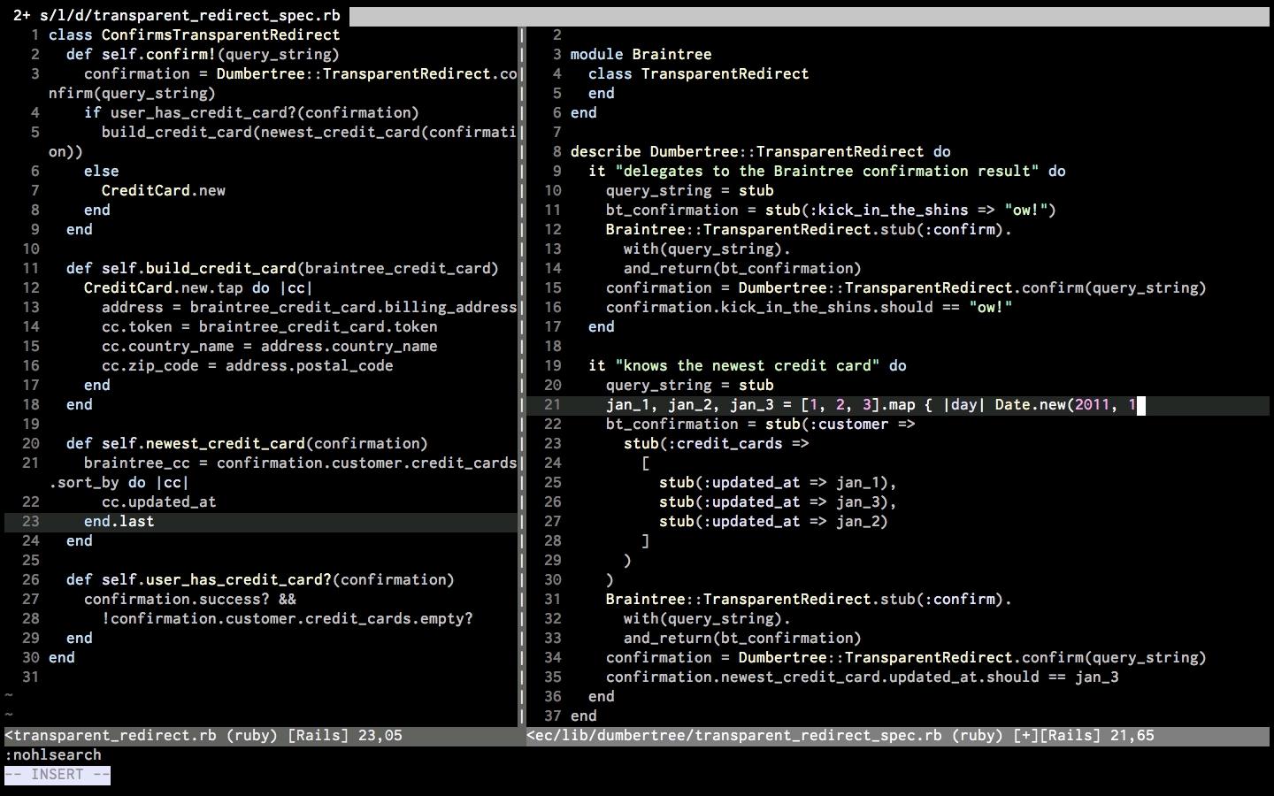Click 'stub(:credit_cards =>' on line 23
The image size is (1274, 796).
tap(717, 443)
